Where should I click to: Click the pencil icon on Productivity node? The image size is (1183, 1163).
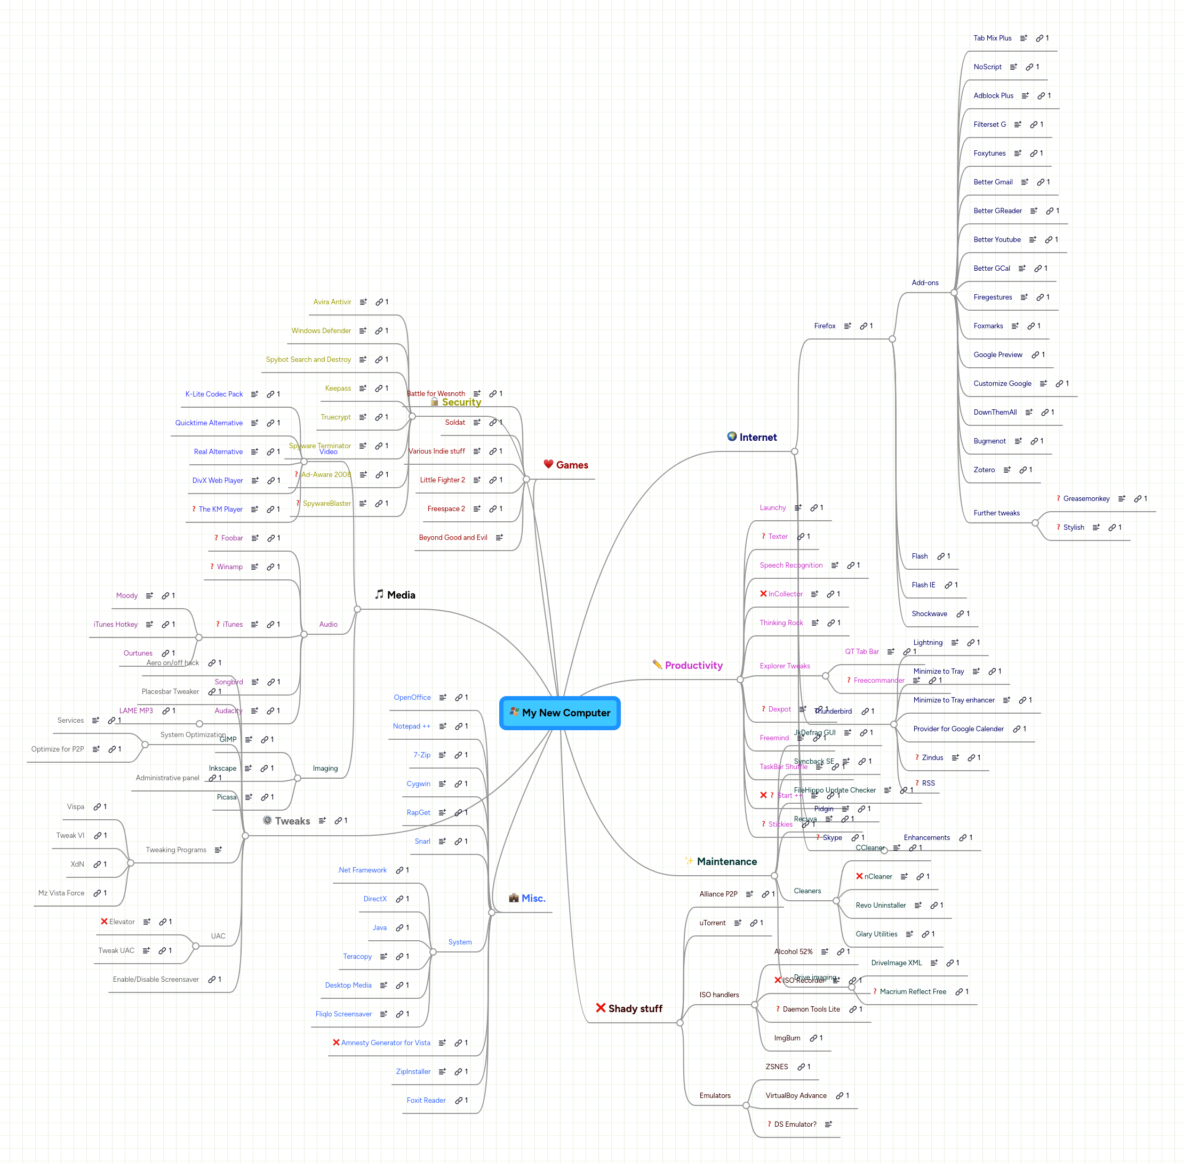[x=656, y=665]
